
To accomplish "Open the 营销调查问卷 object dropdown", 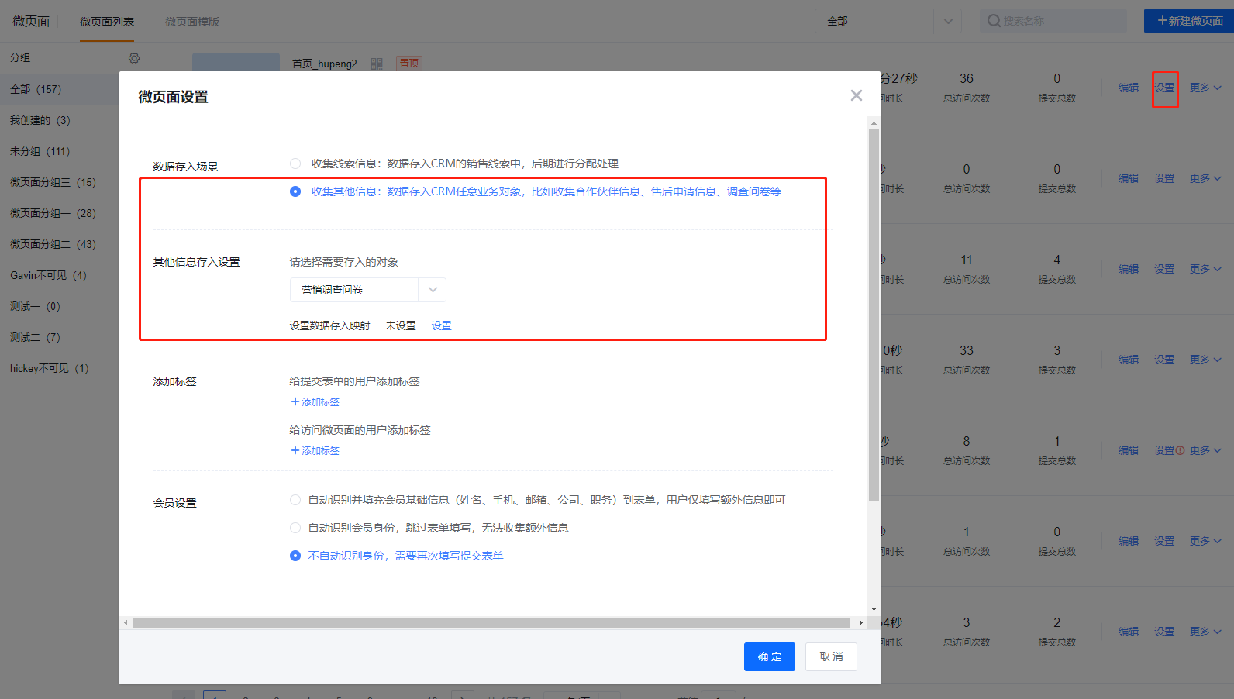I will [368, 290].
